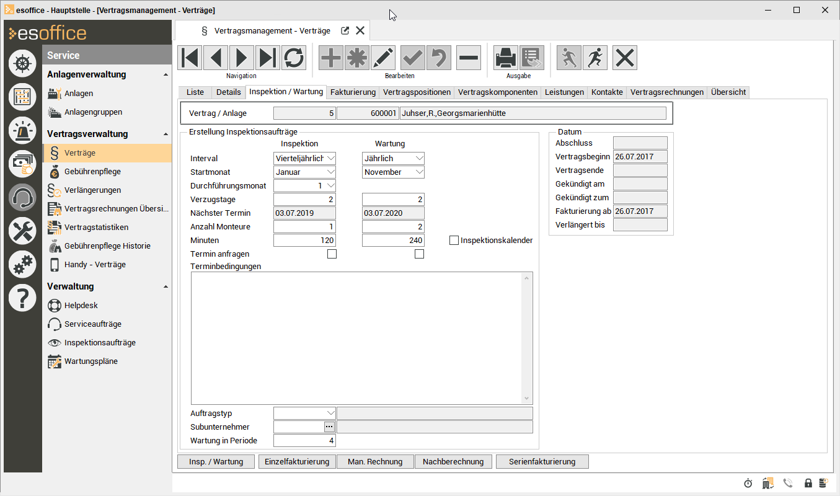Enable the Inspektionskalender checkbox
840x496 pixels.
coord(454,240)
